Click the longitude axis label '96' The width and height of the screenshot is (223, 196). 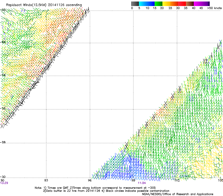(x=90, y=180)
